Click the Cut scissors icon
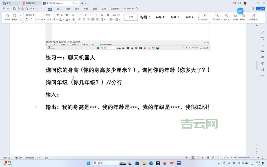The height and width of the screenshot is (167, 267). (20, 15)
